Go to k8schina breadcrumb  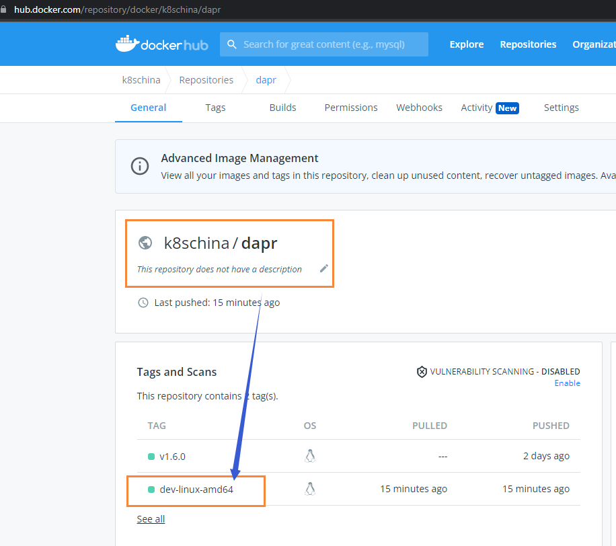141,80
